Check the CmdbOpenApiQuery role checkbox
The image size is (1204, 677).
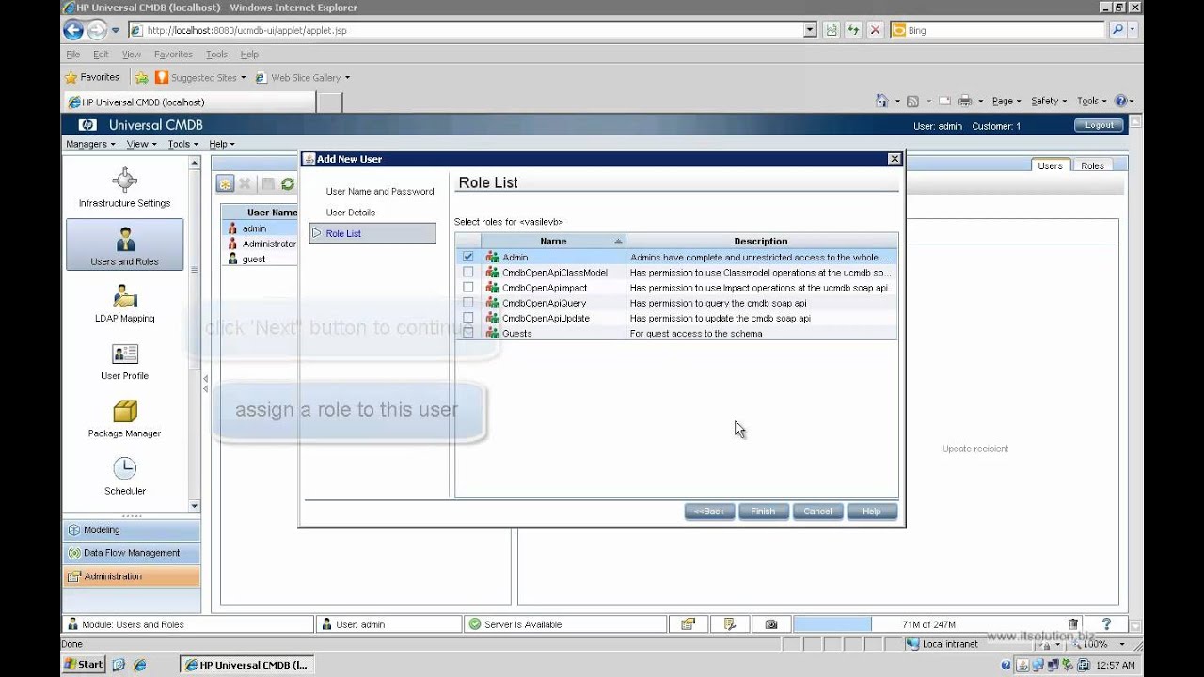[x=467, y=303]
